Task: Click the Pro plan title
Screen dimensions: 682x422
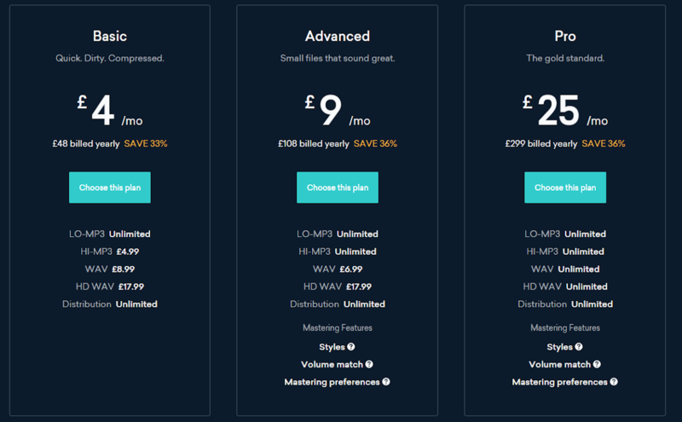Action: 564,37
